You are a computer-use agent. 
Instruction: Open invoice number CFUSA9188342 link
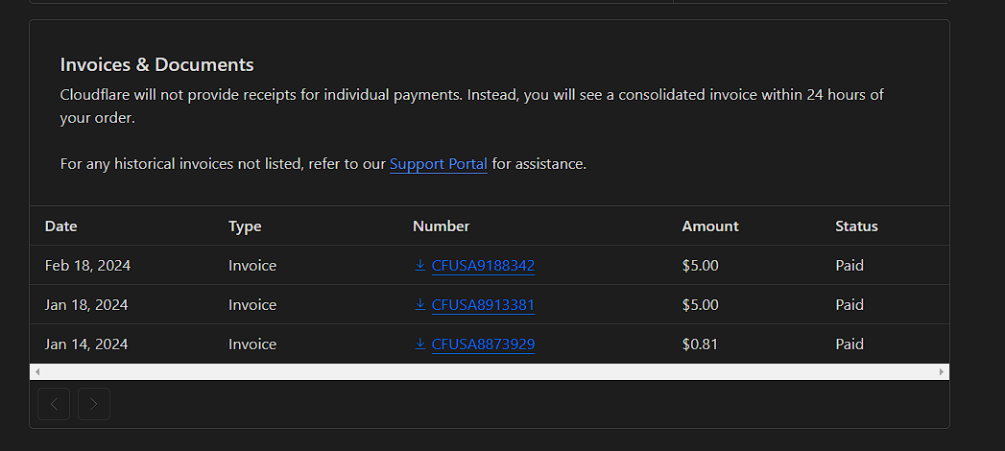point(483,266)
